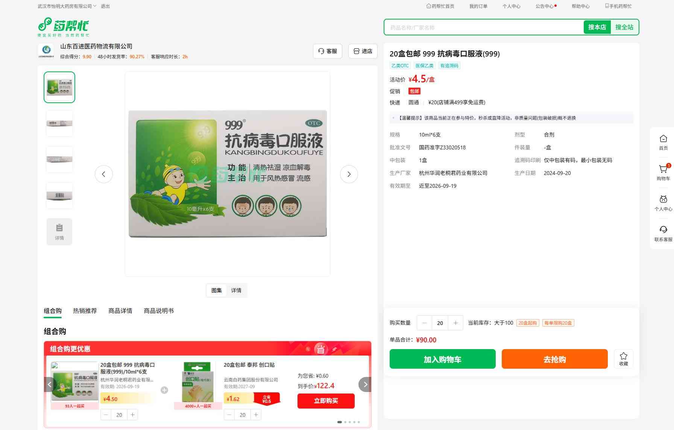Open personal center from the sidebar icon
This screenshot has height=430, width=674.
(x=663, y=203)
